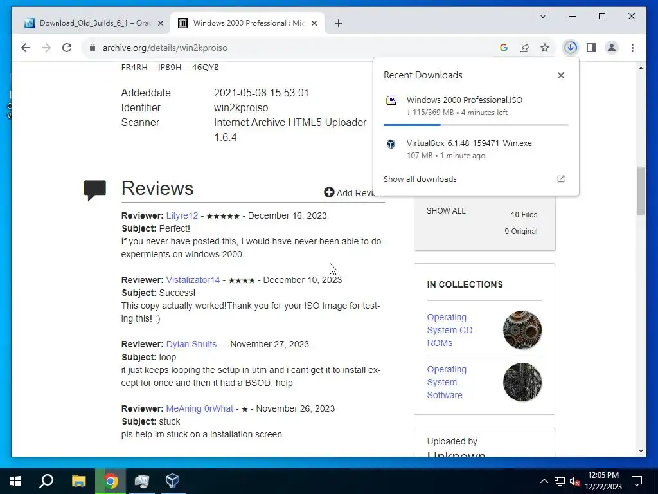The width and height of the screenshot is (658, 494).
Task: Toggle the downloads toolbar button
Action: tap(571, 48)
